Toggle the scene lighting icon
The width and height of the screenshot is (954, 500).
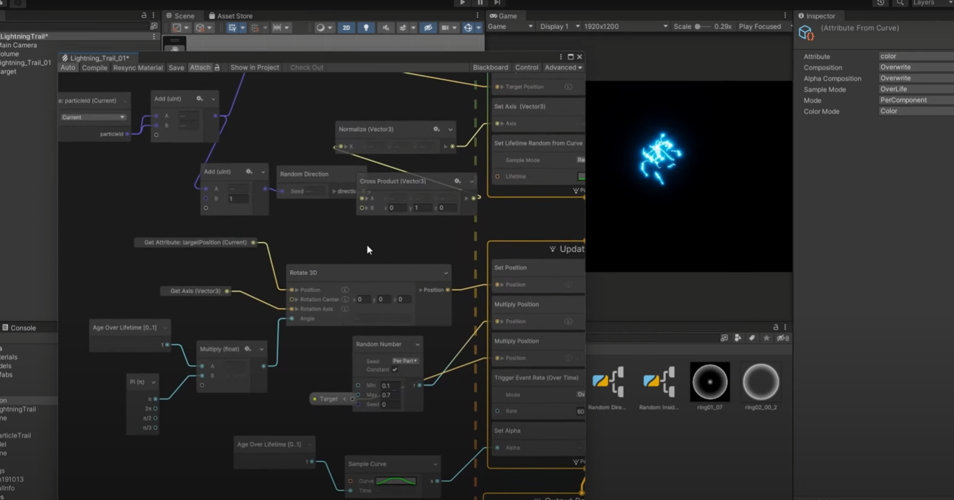coord(366,27)
